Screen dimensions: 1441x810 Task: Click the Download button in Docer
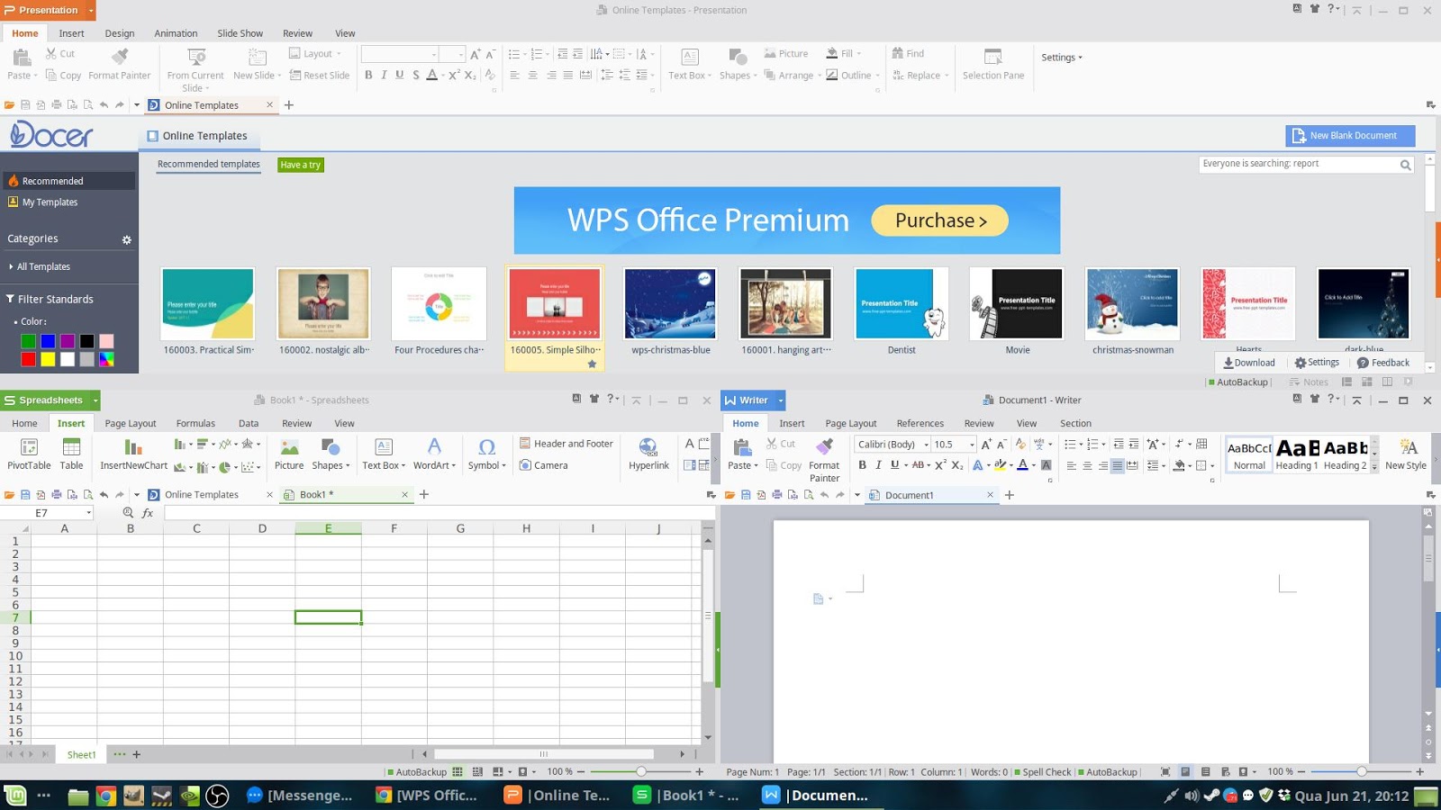click(x=1249, y=363)
